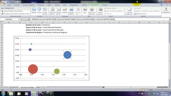The image size is (171, 96).
Task: Click Barras de error icon
Action: click(135, 14)
